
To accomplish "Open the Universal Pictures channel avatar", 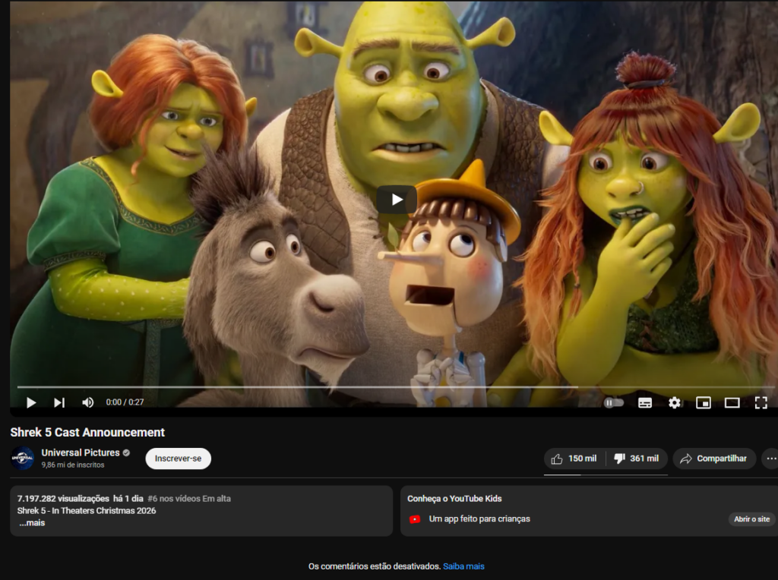I will click(x=23, y=459).
